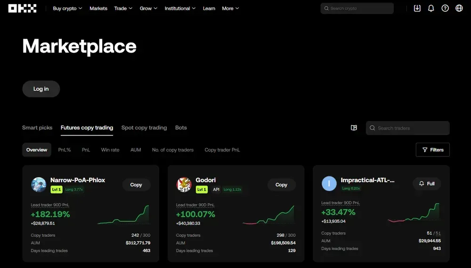Click the +182.19% PnL value
This screenshot has height=268, width=471.
(50, 214)
